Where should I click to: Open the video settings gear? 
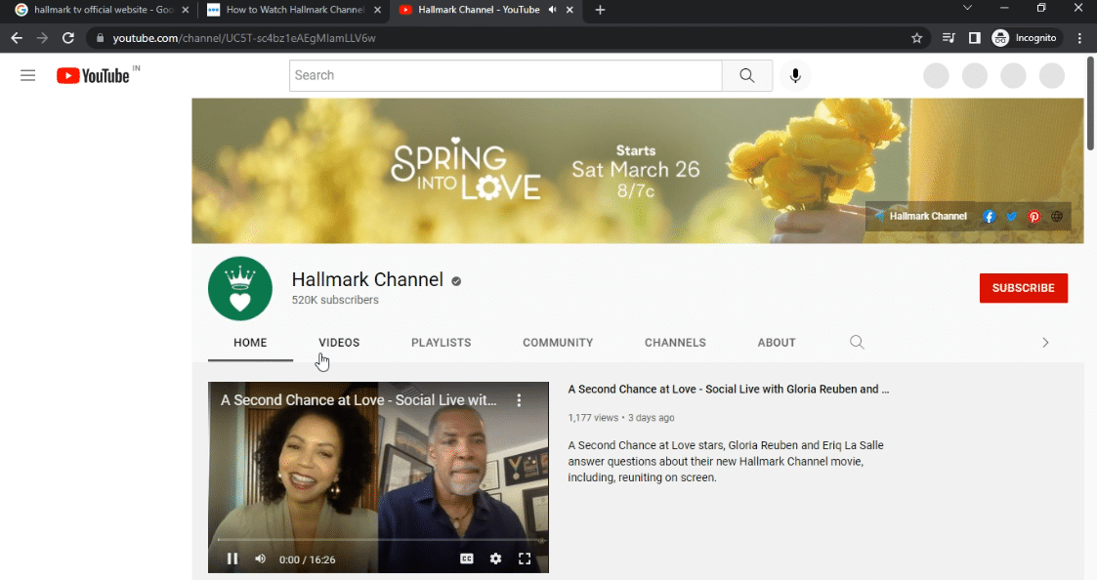pos(495,559)
